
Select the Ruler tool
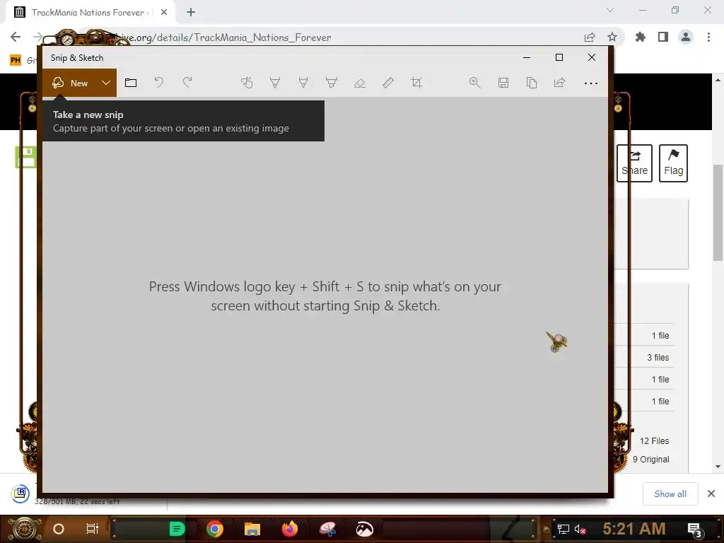pos(388,83)
